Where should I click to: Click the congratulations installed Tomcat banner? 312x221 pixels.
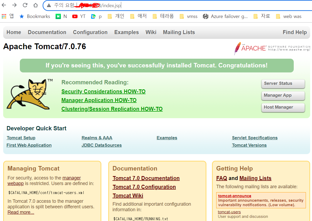(157, 65)
